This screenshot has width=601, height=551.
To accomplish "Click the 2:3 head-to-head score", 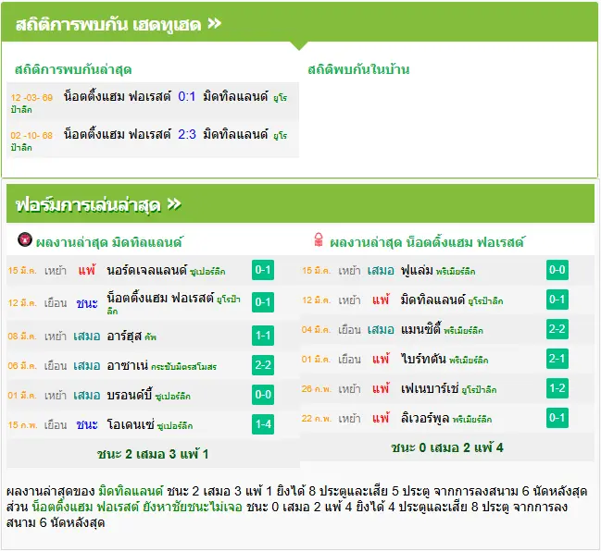I will coord(187,134).
